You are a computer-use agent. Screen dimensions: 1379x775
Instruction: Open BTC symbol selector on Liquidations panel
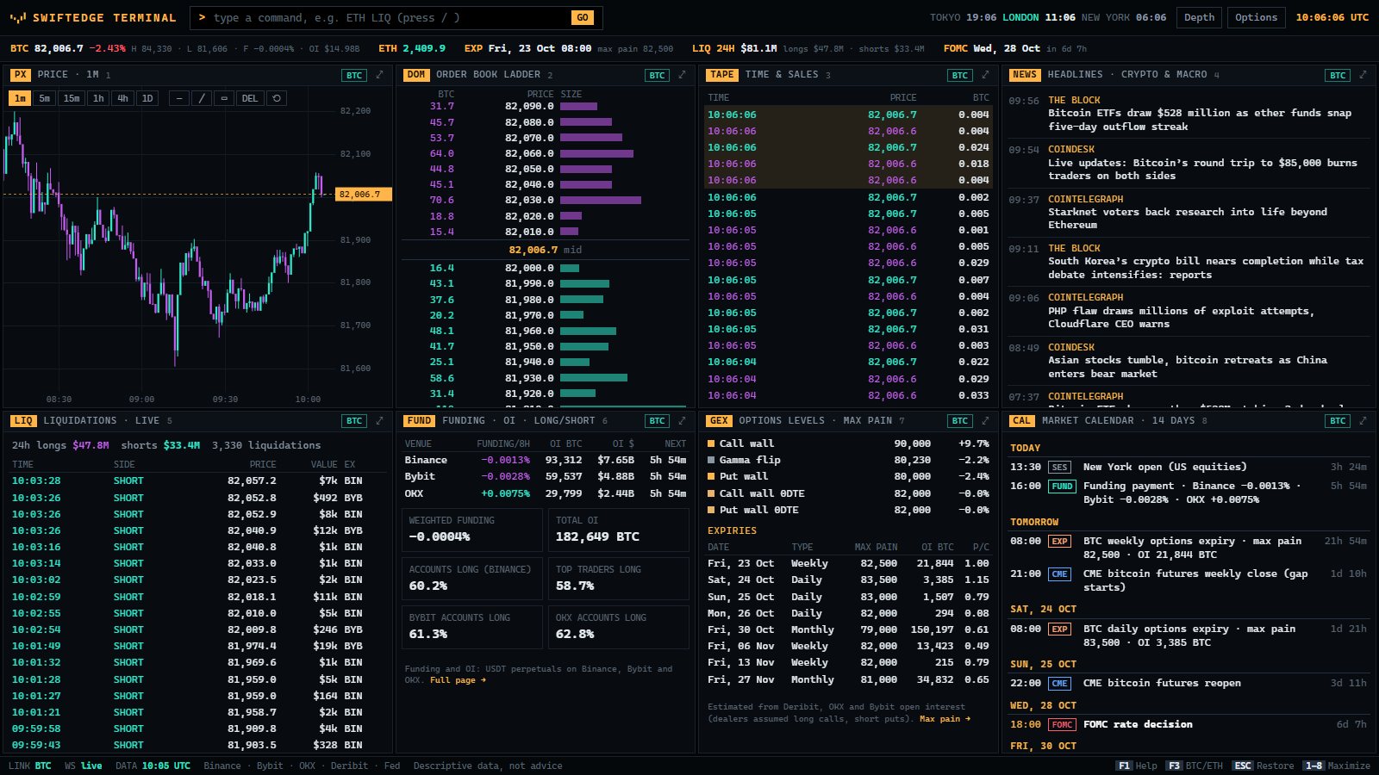coord(354,421)
